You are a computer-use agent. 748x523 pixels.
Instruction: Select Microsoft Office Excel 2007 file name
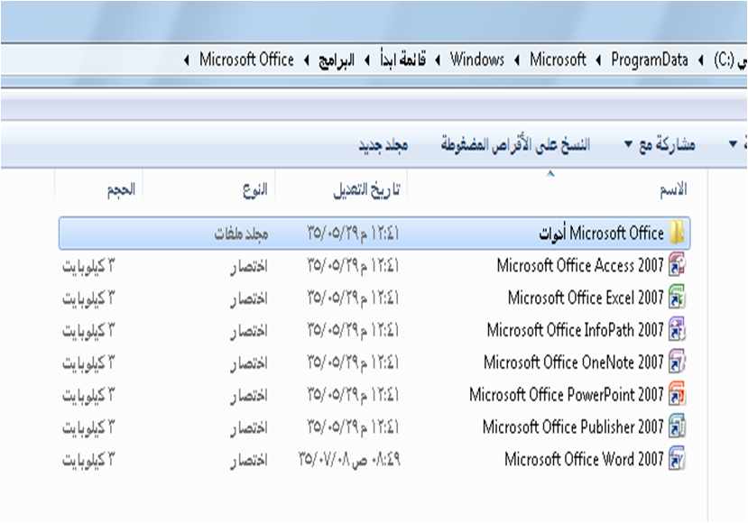pos(586,298)
